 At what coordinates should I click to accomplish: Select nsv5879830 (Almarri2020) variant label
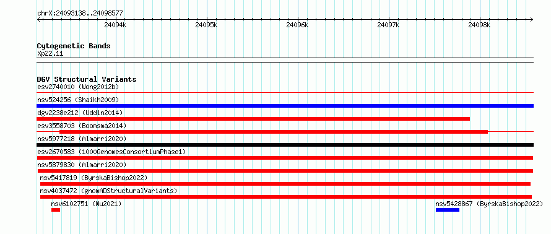pyautogui.click(x=82, y=165)
